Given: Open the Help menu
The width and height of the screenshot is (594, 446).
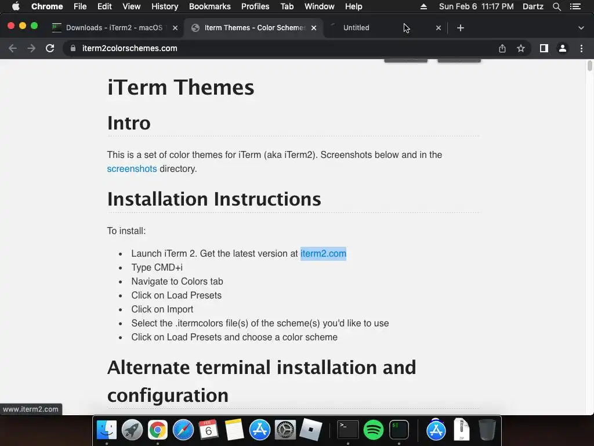Looking at the screenshot, I should pos(353,6).
